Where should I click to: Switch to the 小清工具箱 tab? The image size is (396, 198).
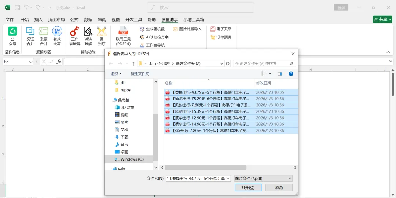(x=194, y=20)
